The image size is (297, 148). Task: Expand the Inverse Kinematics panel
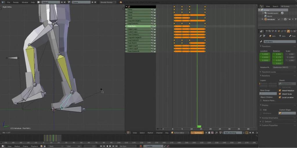(x=270, y=118)
